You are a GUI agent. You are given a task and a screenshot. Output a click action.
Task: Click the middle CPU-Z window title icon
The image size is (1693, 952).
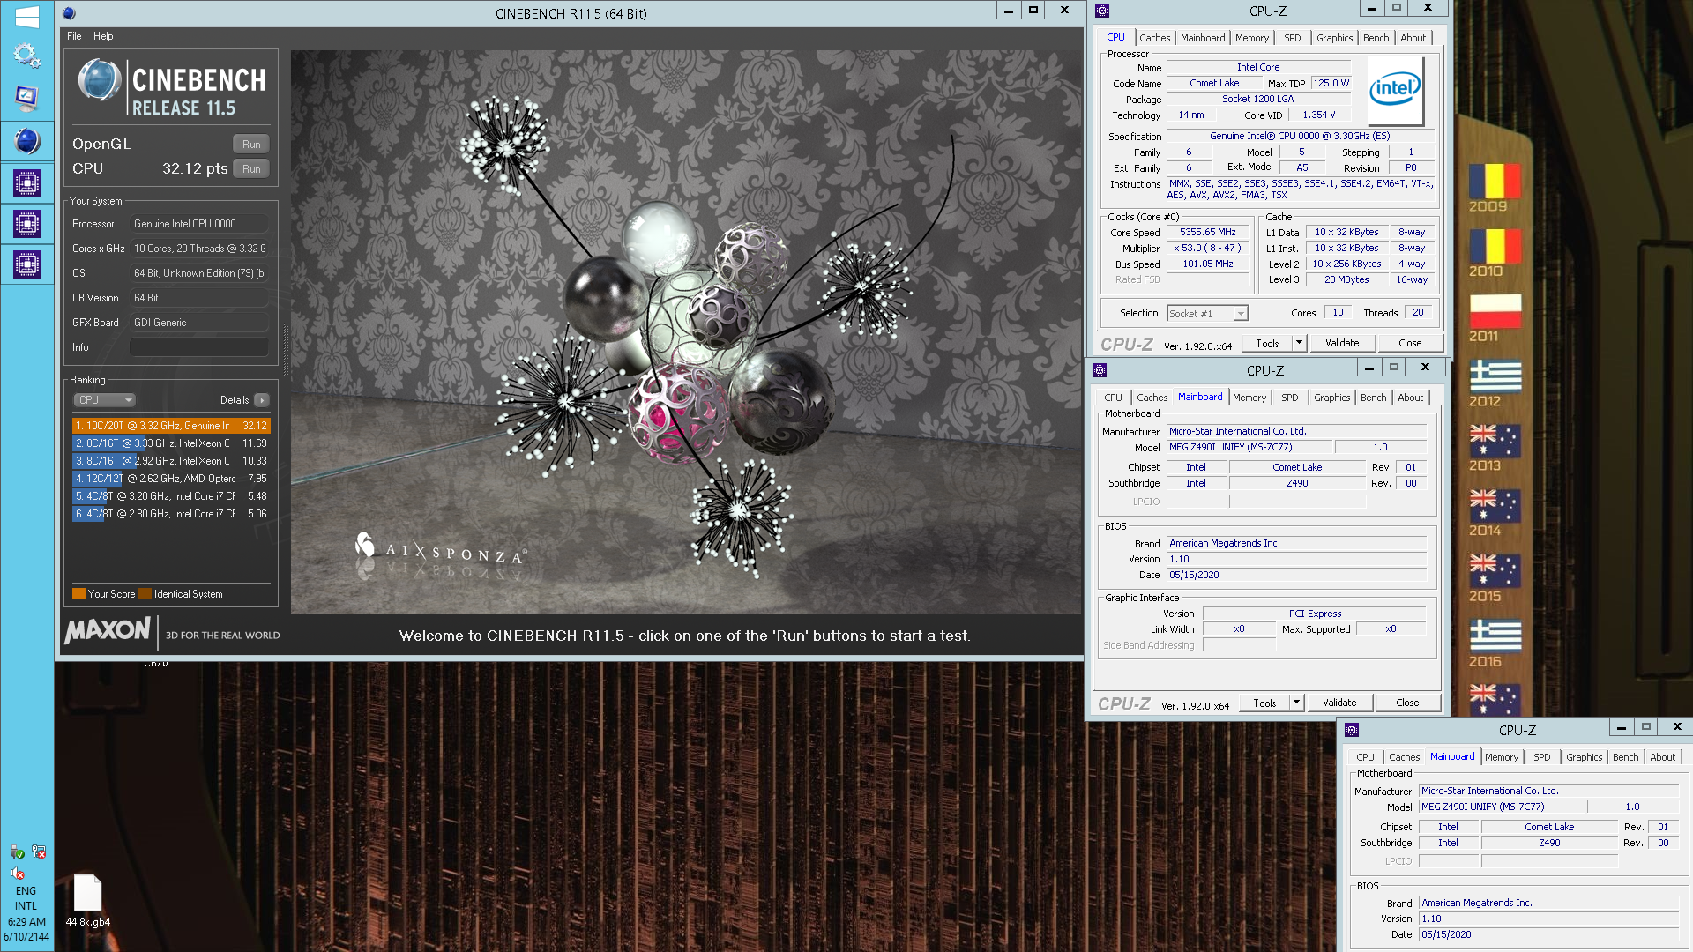point(1100,370)
